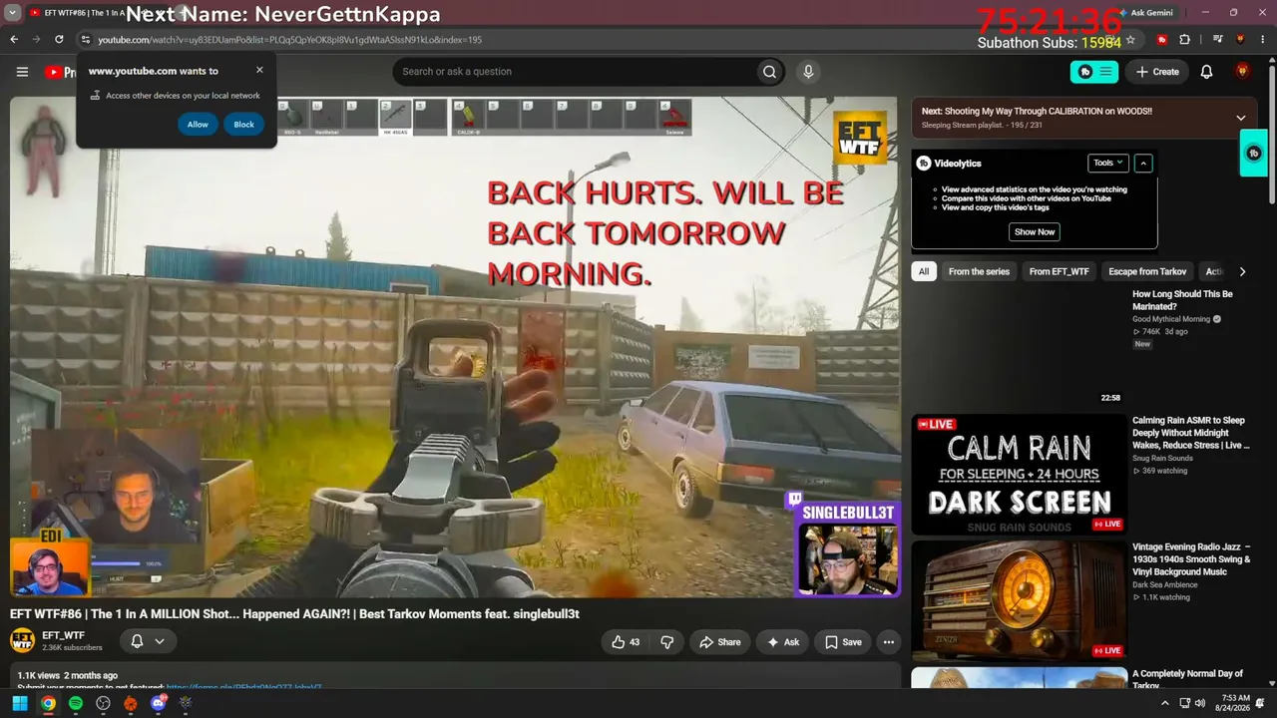Show more filter chips with right arrow
The width and height of the screenshot is (1277, 718).
click(1242, 271)
